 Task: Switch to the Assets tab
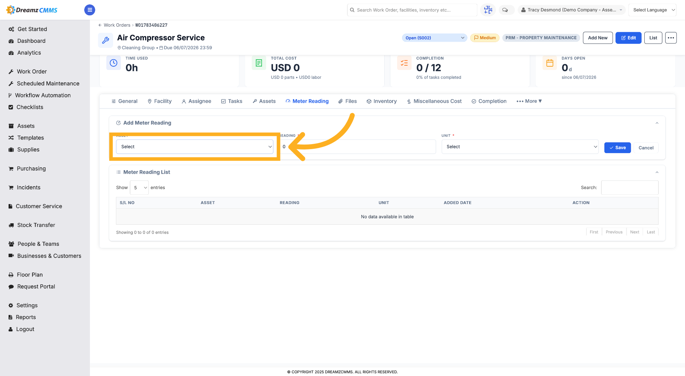pos(264,101)
